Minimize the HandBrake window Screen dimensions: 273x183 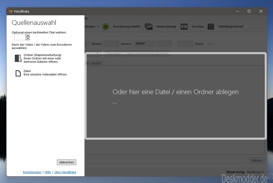[x=237, y=11]
